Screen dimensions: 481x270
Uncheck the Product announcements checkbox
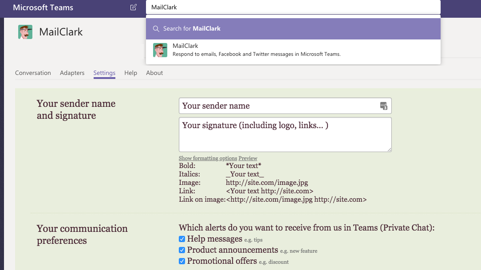click(x=182, y=250)
